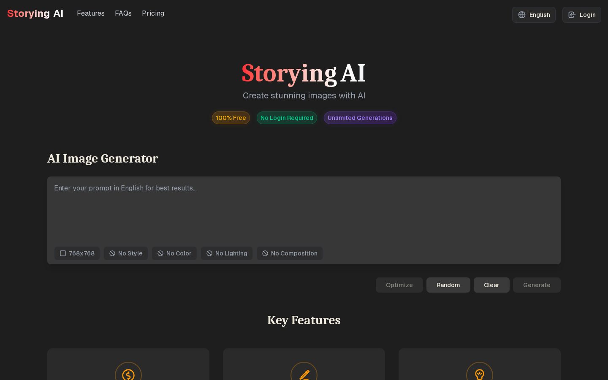
Task: Click the dollar coin feature icon
Action: pyautogui.click(x=128, y=375)
